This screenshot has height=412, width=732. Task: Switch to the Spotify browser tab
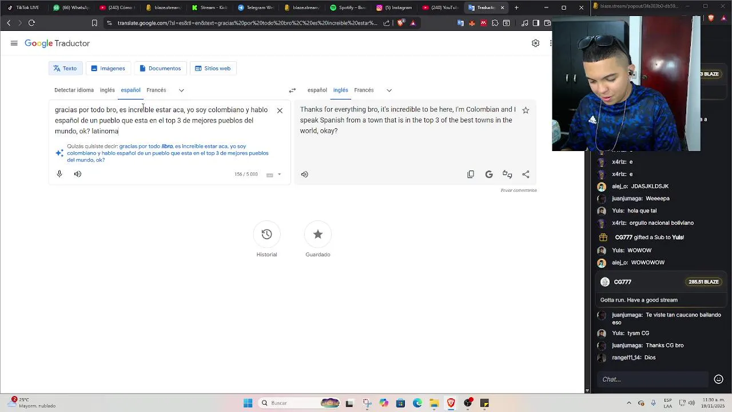click(348, 7)
